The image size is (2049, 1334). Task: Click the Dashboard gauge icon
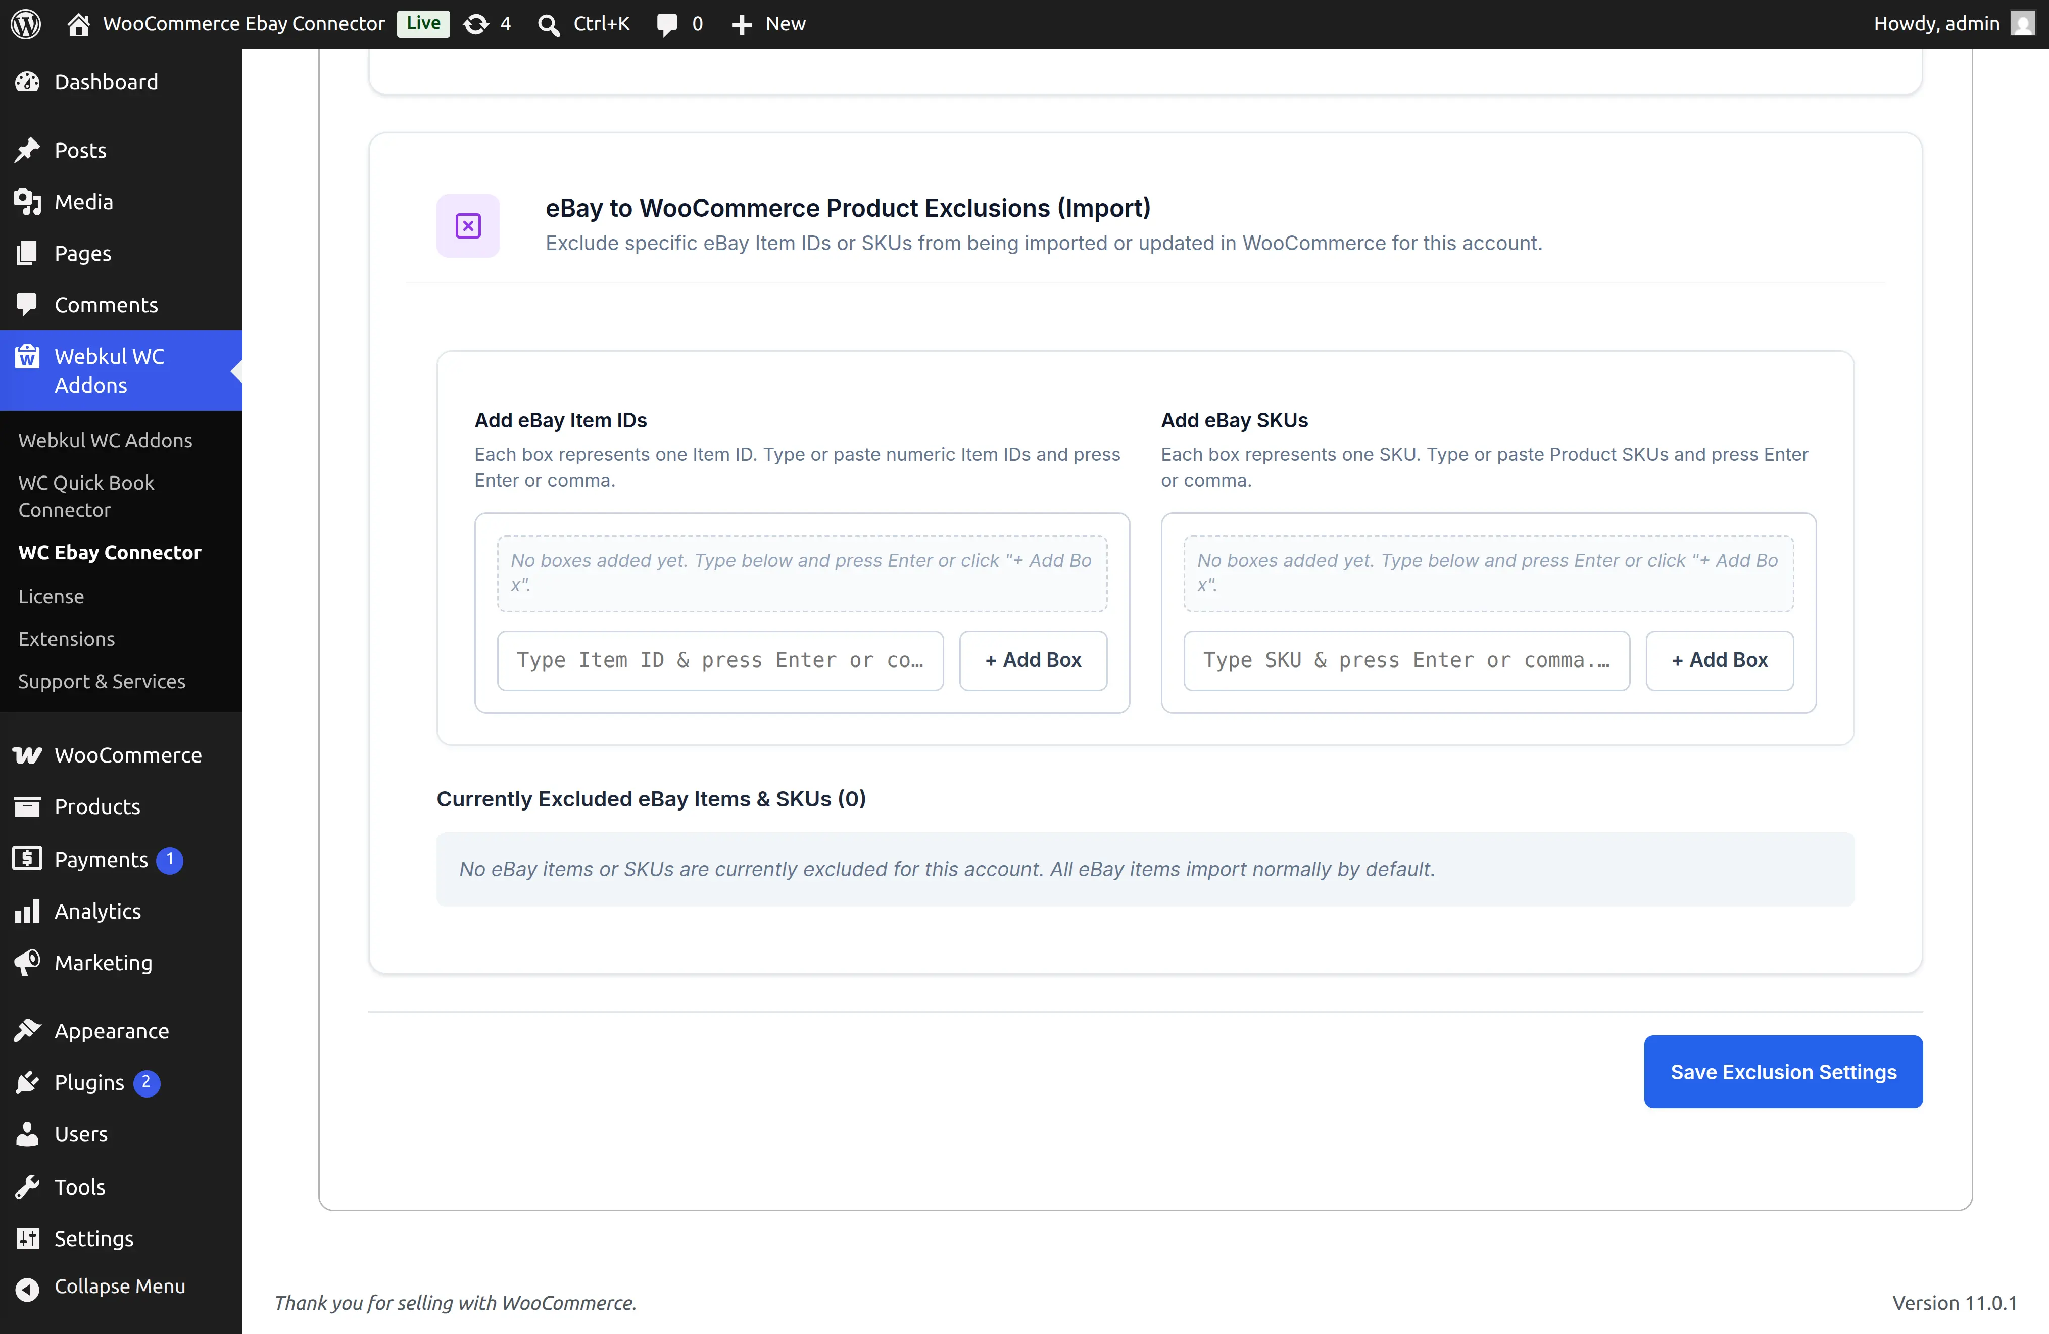[x=28, y=82]
